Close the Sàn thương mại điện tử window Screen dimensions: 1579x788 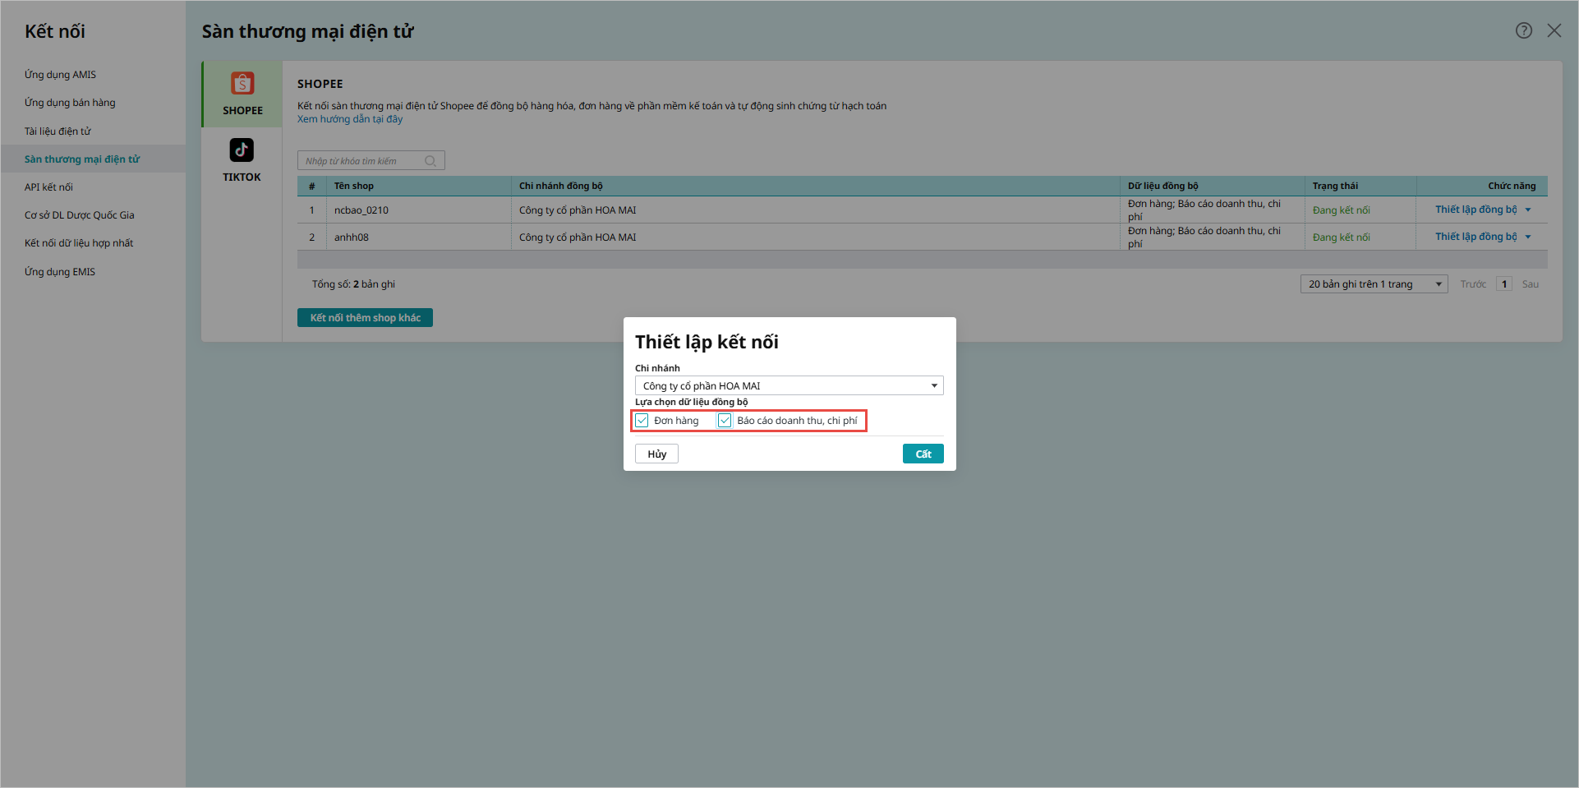tap(1554, 30)
